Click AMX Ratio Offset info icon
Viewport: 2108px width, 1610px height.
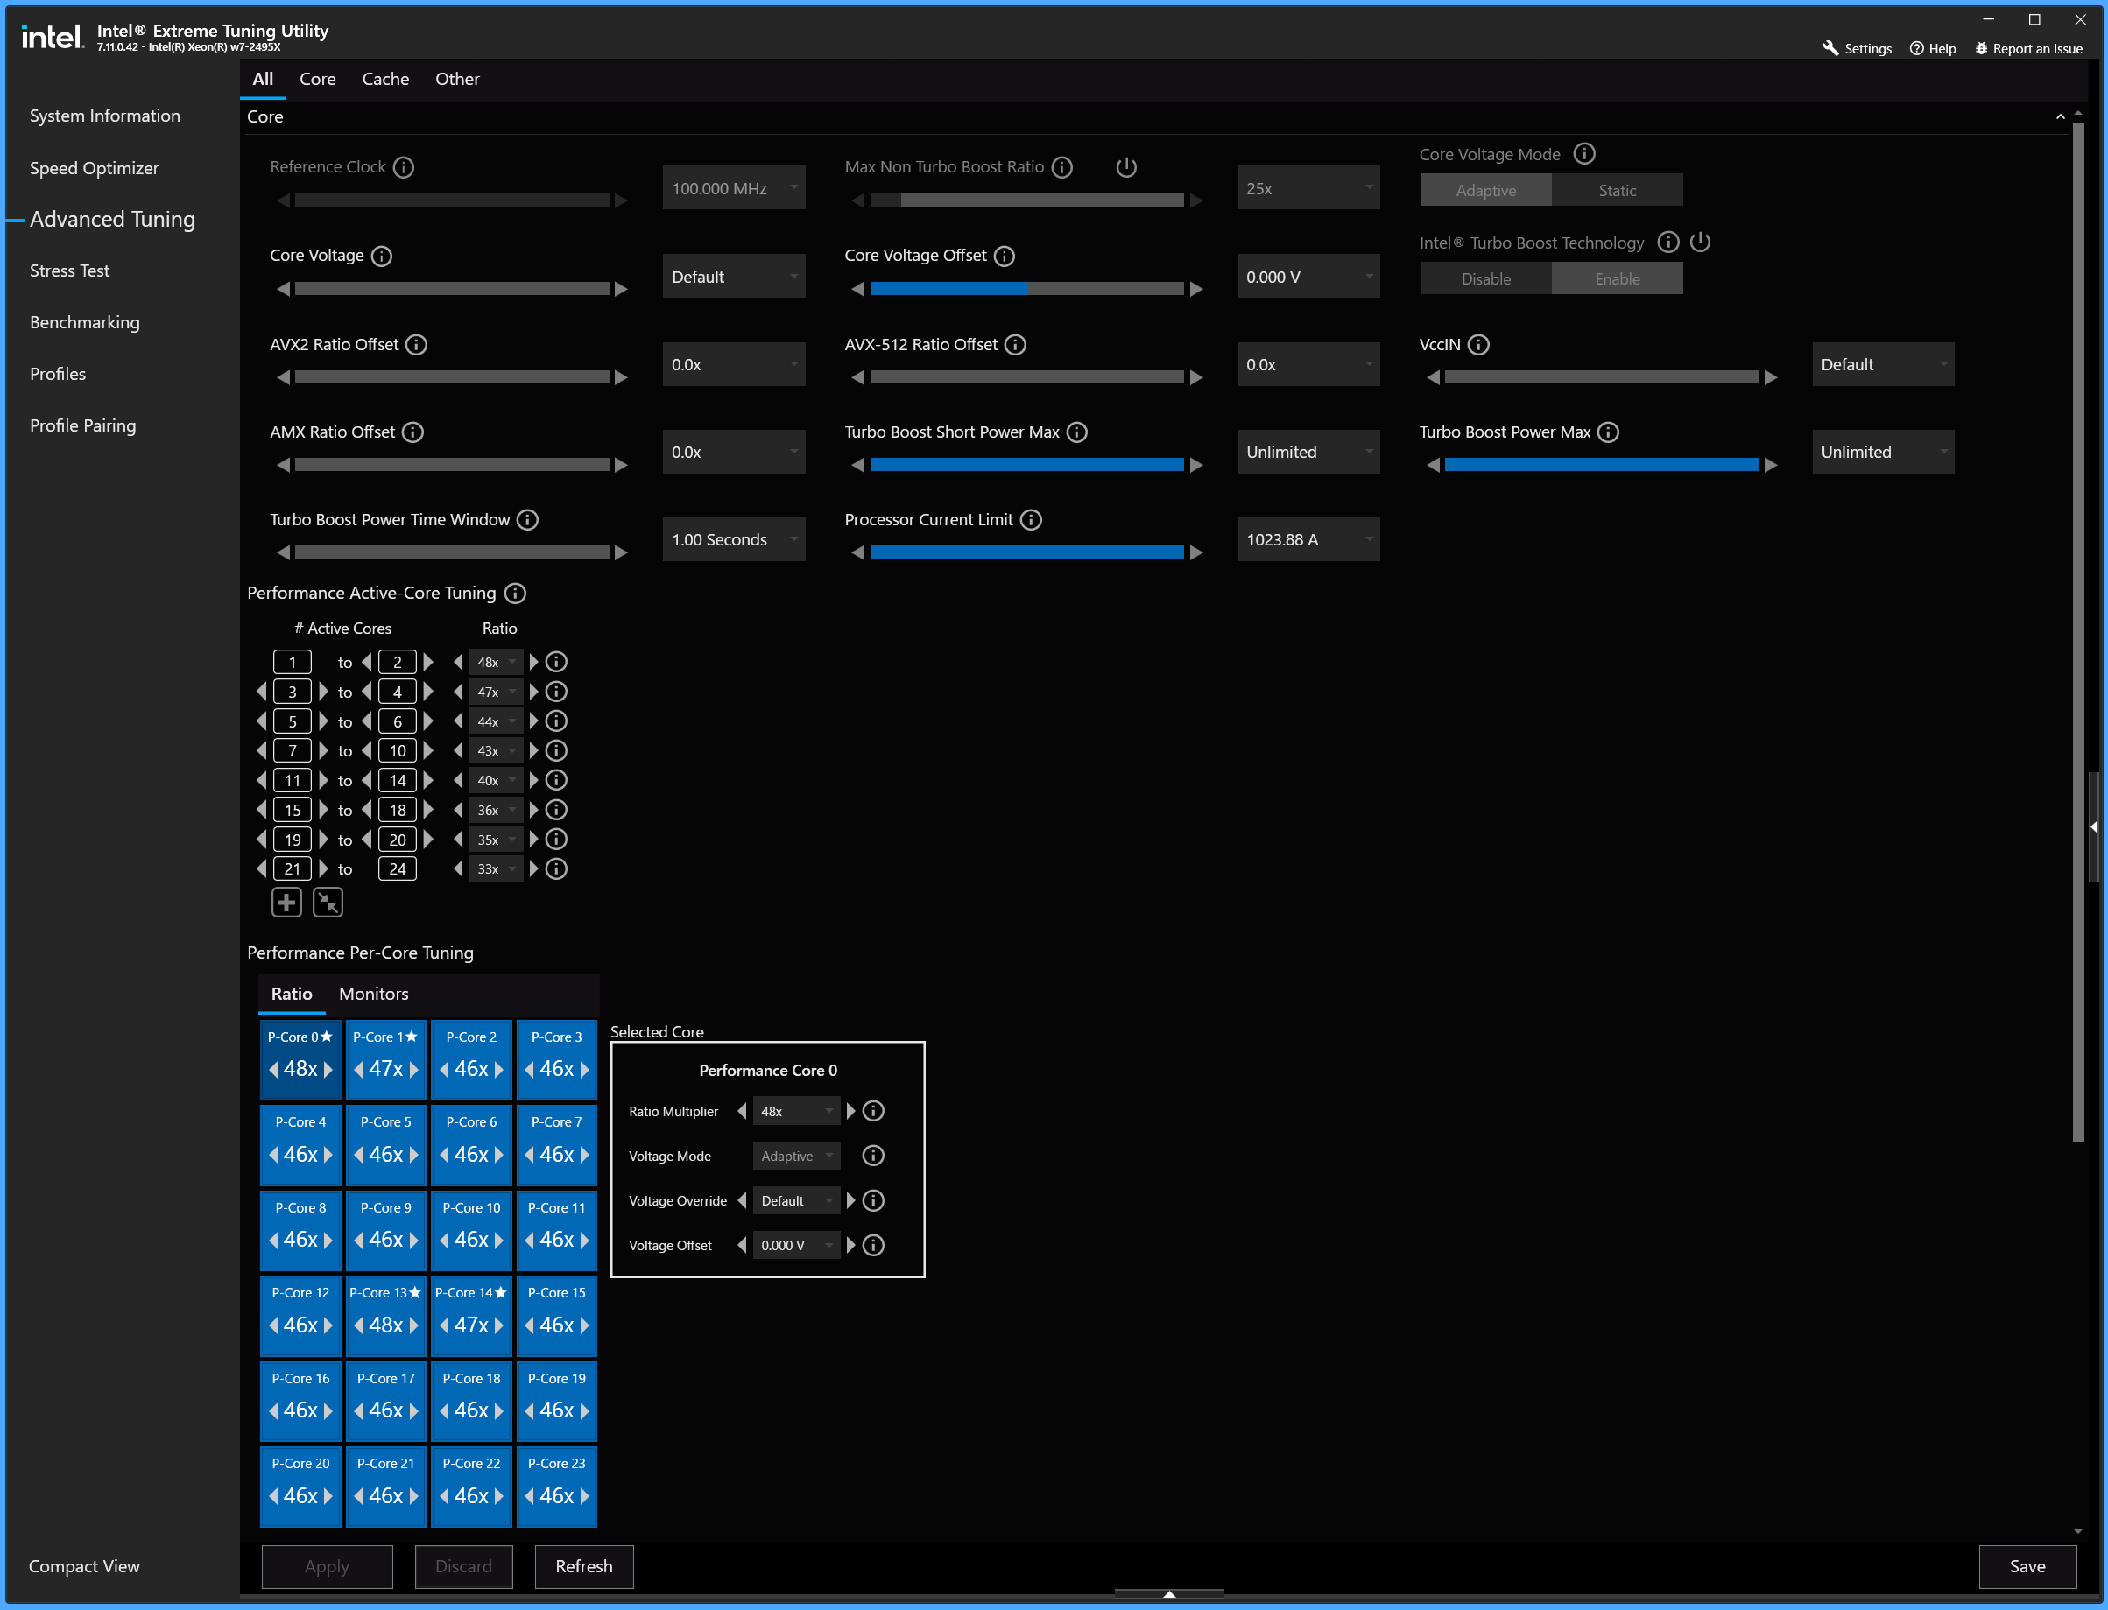click(412, 432)
